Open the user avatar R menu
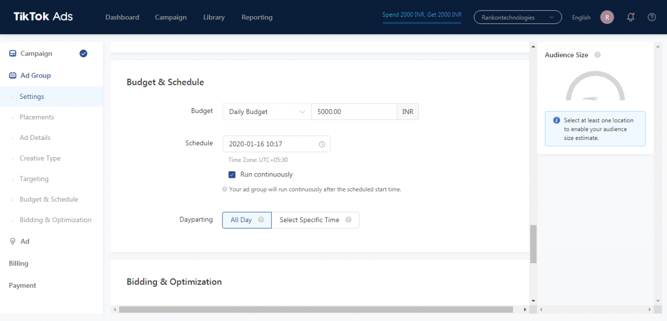The width and height of the screenshot is (667, 321). pyautogui.click(x=607, y=17)
